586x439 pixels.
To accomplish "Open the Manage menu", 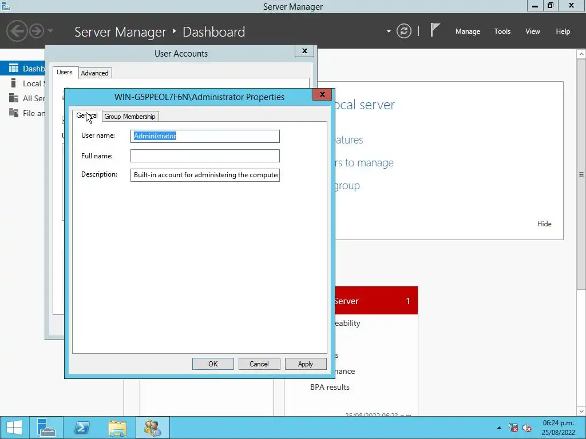I will 468,31.
